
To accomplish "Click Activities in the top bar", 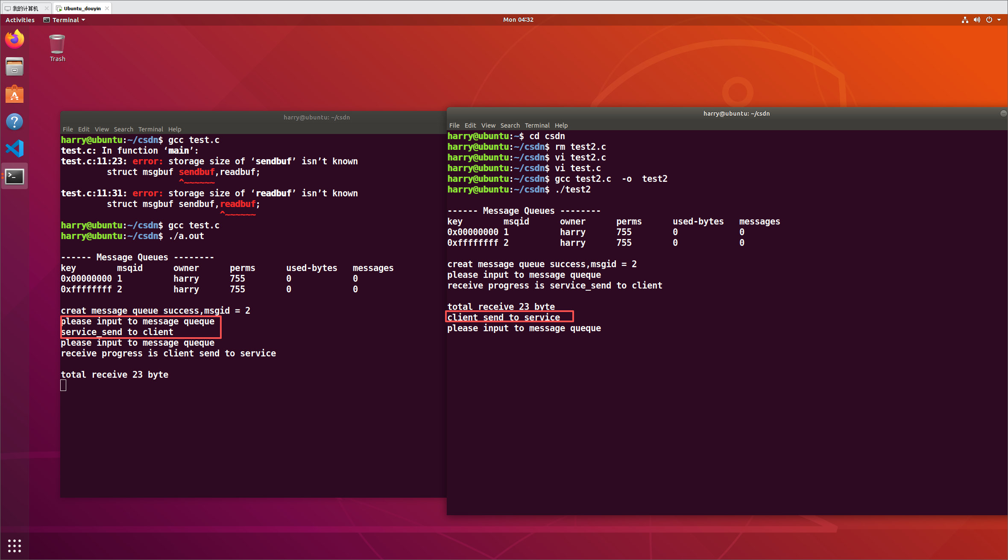I will (20, 20).
